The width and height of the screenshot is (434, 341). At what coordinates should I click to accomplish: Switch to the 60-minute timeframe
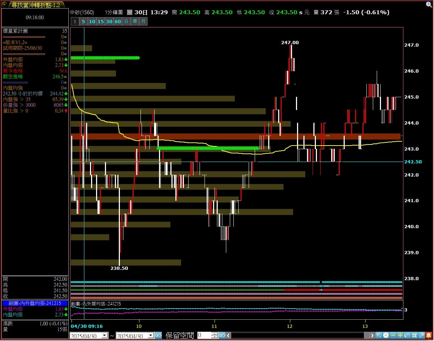tap(118, 21)
